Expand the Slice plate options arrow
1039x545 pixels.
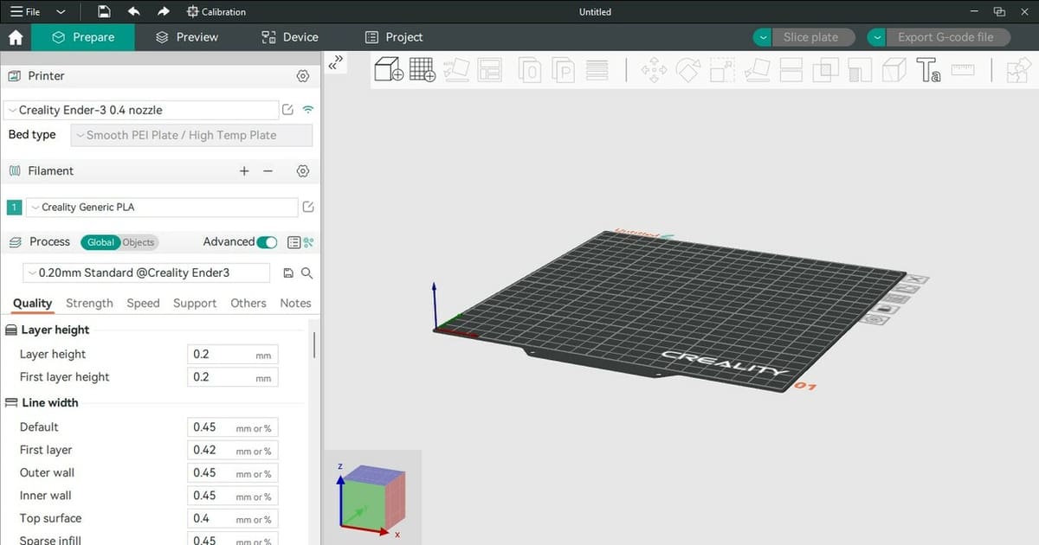point(762,37)
